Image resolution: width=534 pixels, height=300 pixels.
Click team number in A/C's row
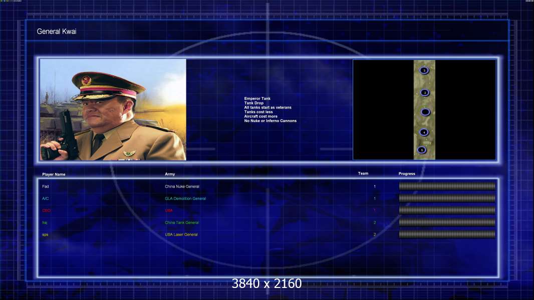pos(375,198)
